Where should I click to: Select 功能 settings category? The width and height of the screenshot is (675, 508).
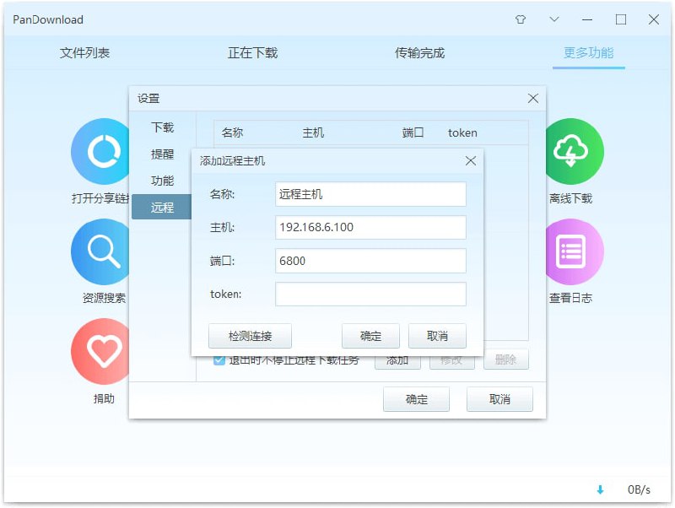pos(162,181)
